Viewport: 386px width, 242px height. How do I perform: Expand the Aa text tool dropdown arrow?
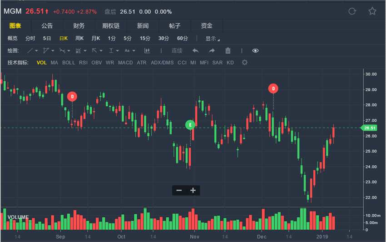134,51
